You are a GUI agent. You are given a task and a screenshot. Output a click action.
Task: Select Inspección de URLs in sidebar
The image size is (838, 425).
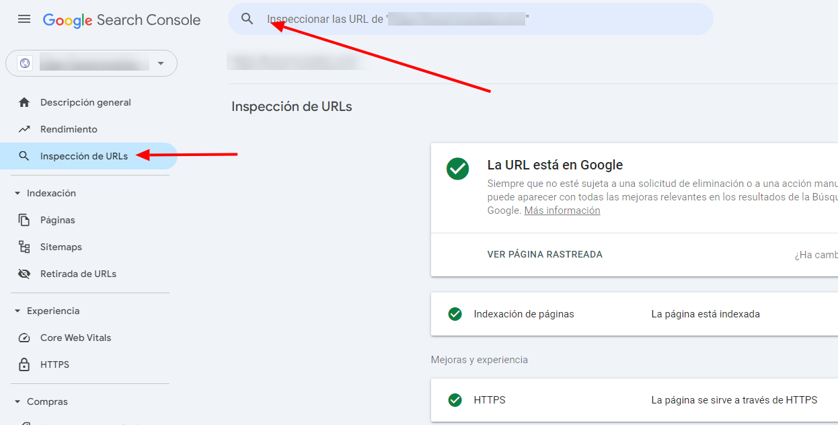tap(89, 156)
